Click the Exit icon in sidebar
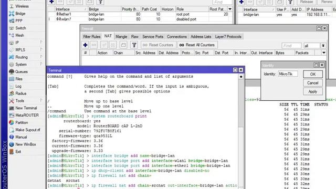Screen dimensions: 336x189 click(12, 152)
